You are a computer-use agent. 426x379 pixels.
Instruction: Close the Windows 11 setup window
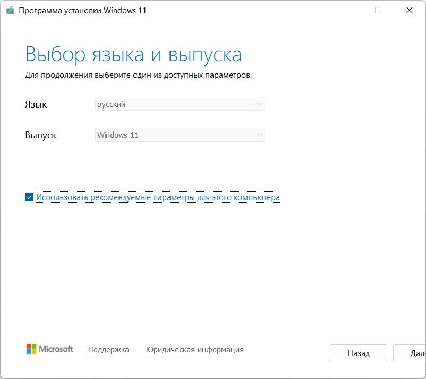tap(409, 10)
